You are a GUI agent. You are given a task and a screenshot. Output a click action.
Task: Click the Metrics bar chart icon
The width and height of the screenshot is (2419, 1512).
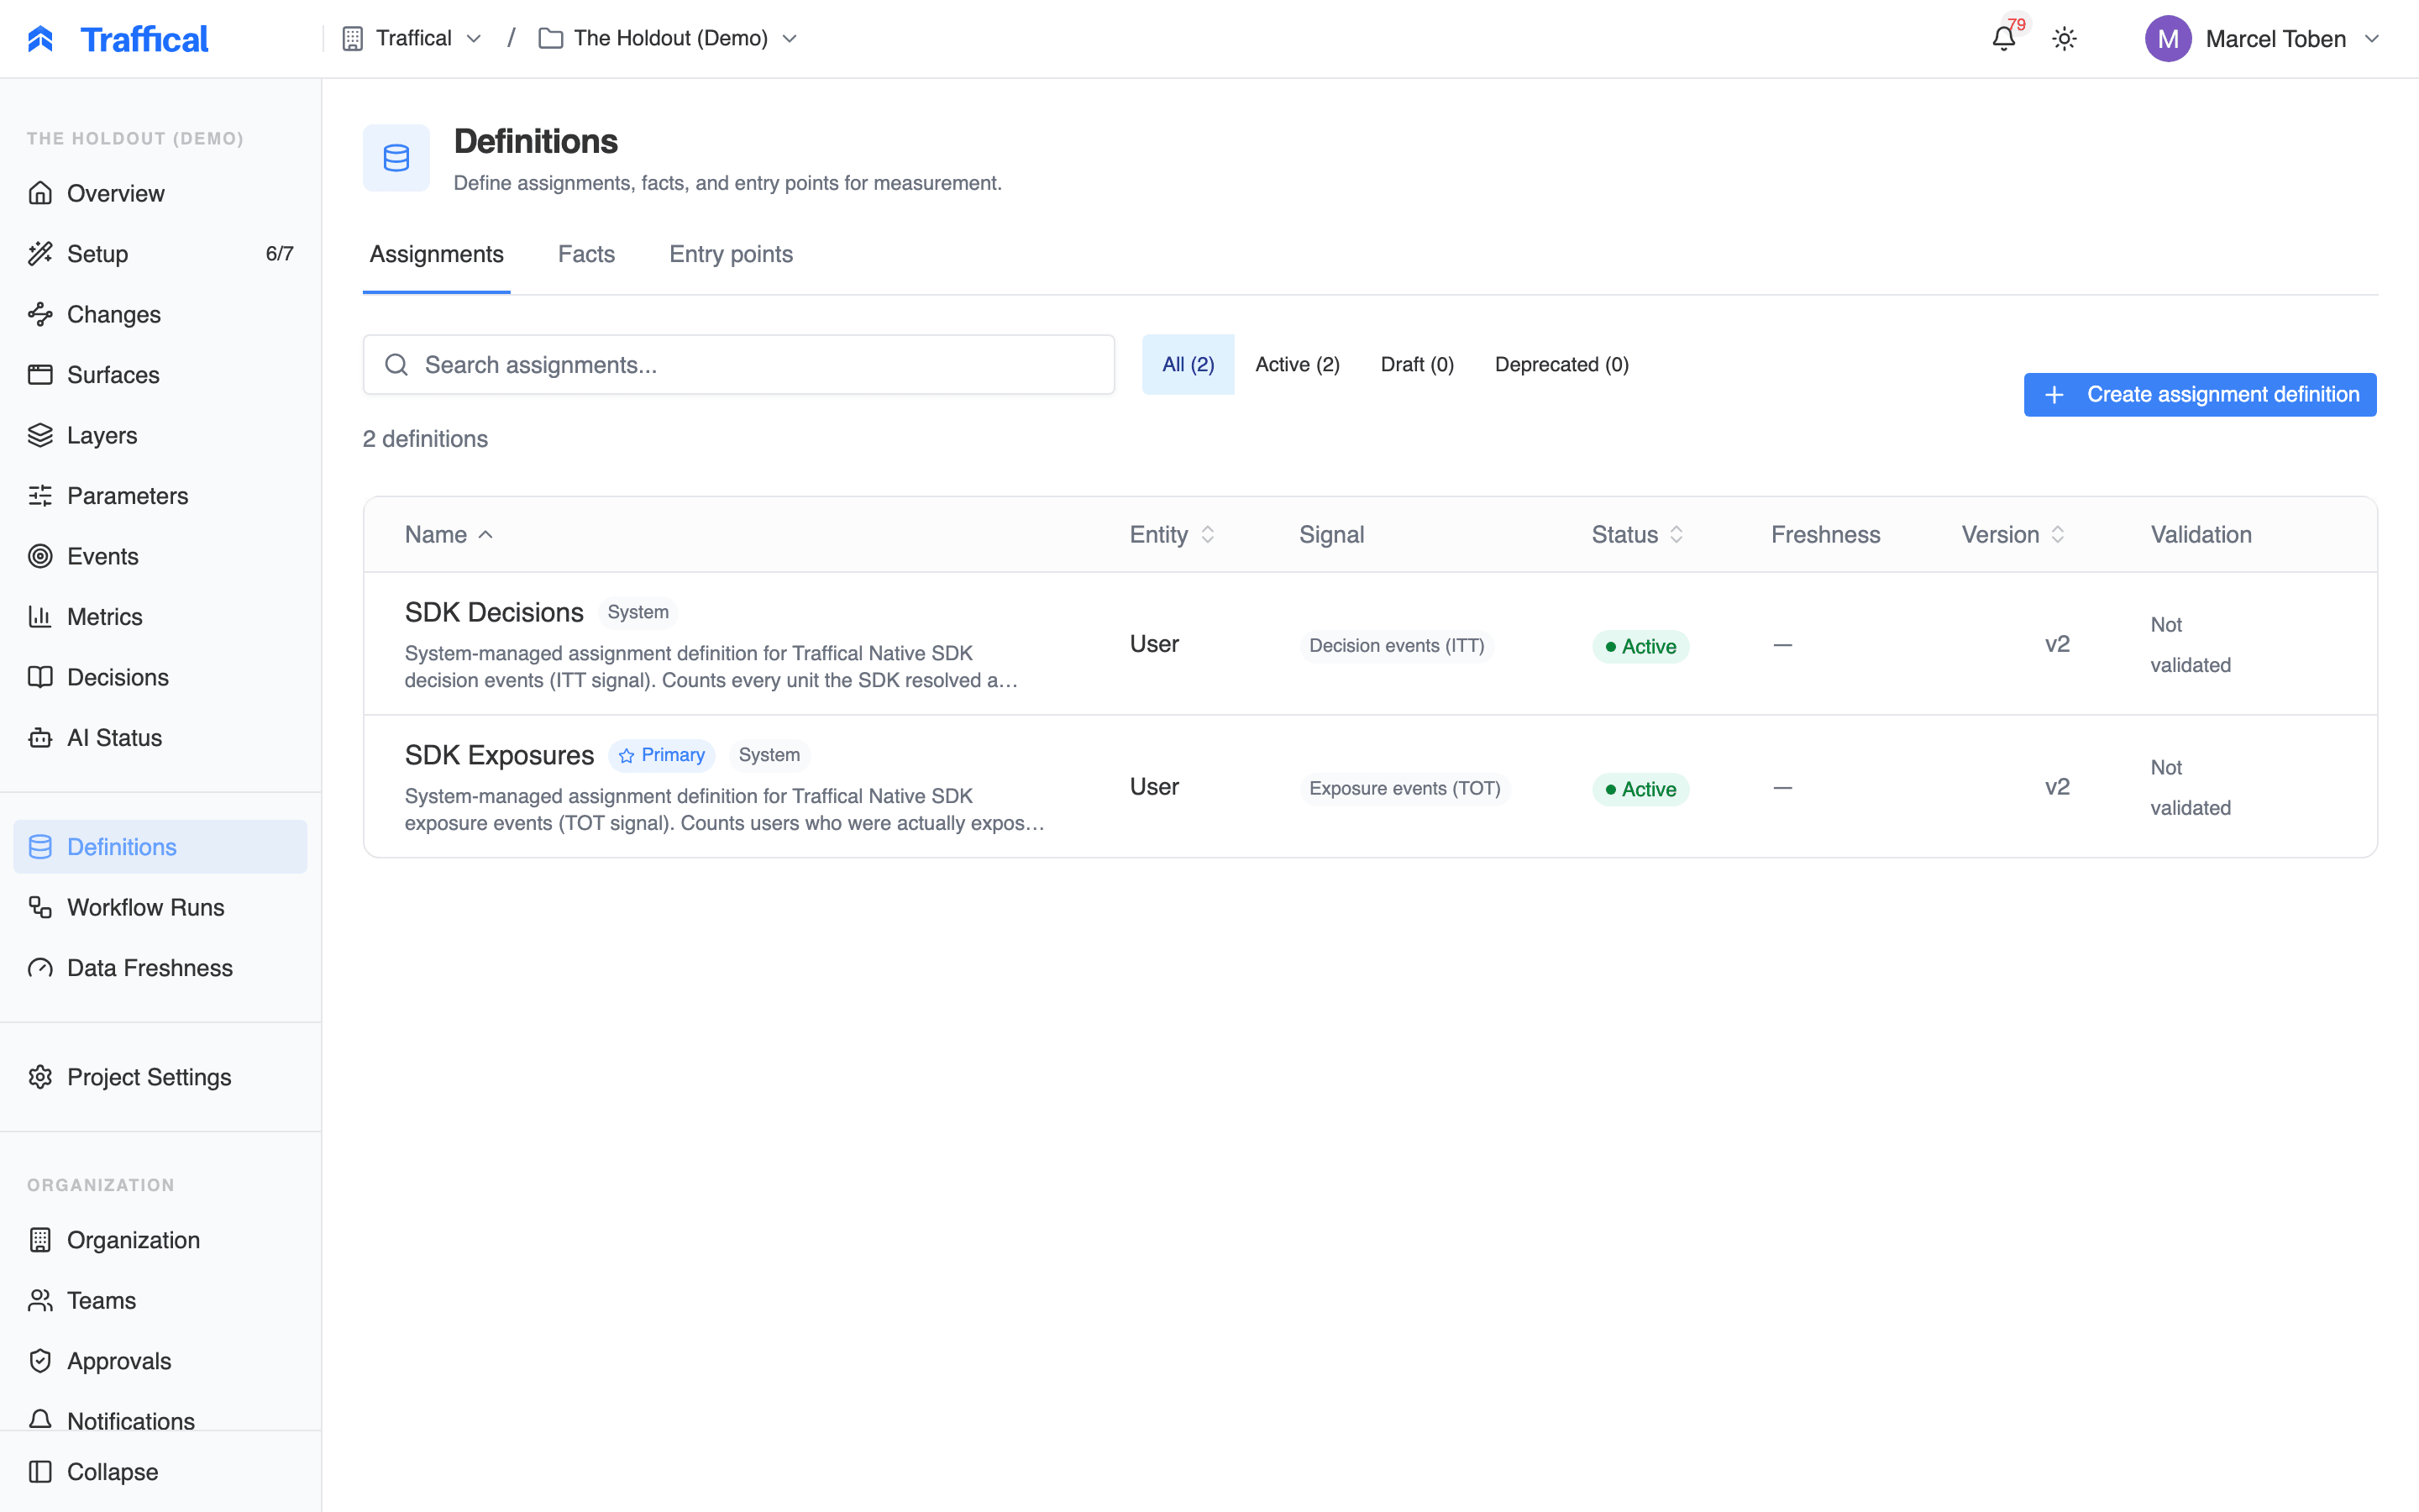[x=40, y=617]
